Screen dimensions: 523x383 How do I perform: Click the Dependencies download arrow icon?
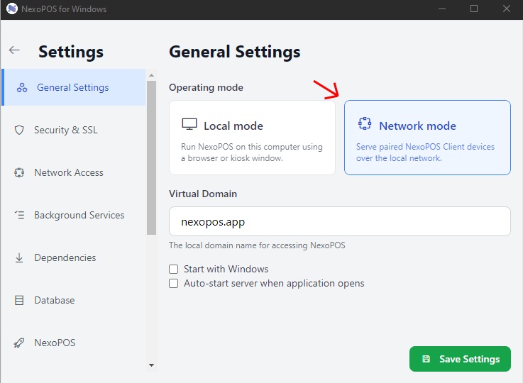19,257
